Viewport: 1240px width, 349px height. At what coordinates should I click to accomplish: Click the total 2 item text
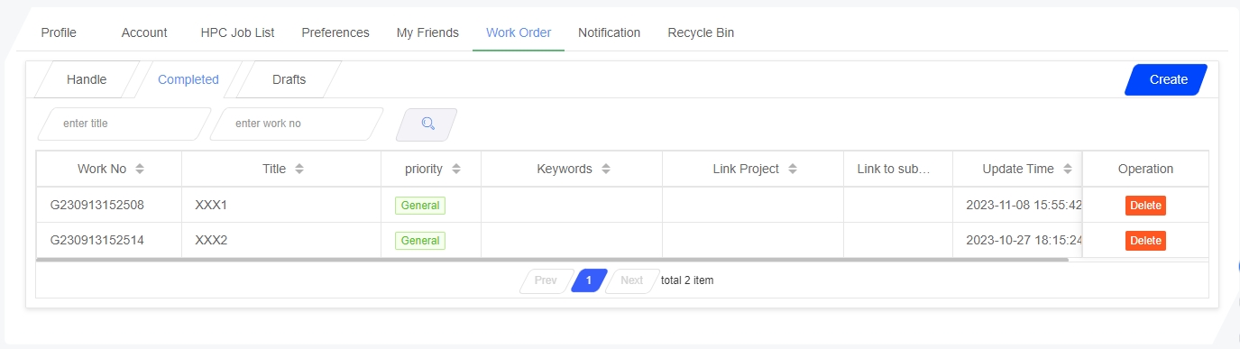click(x=687, y=280)
